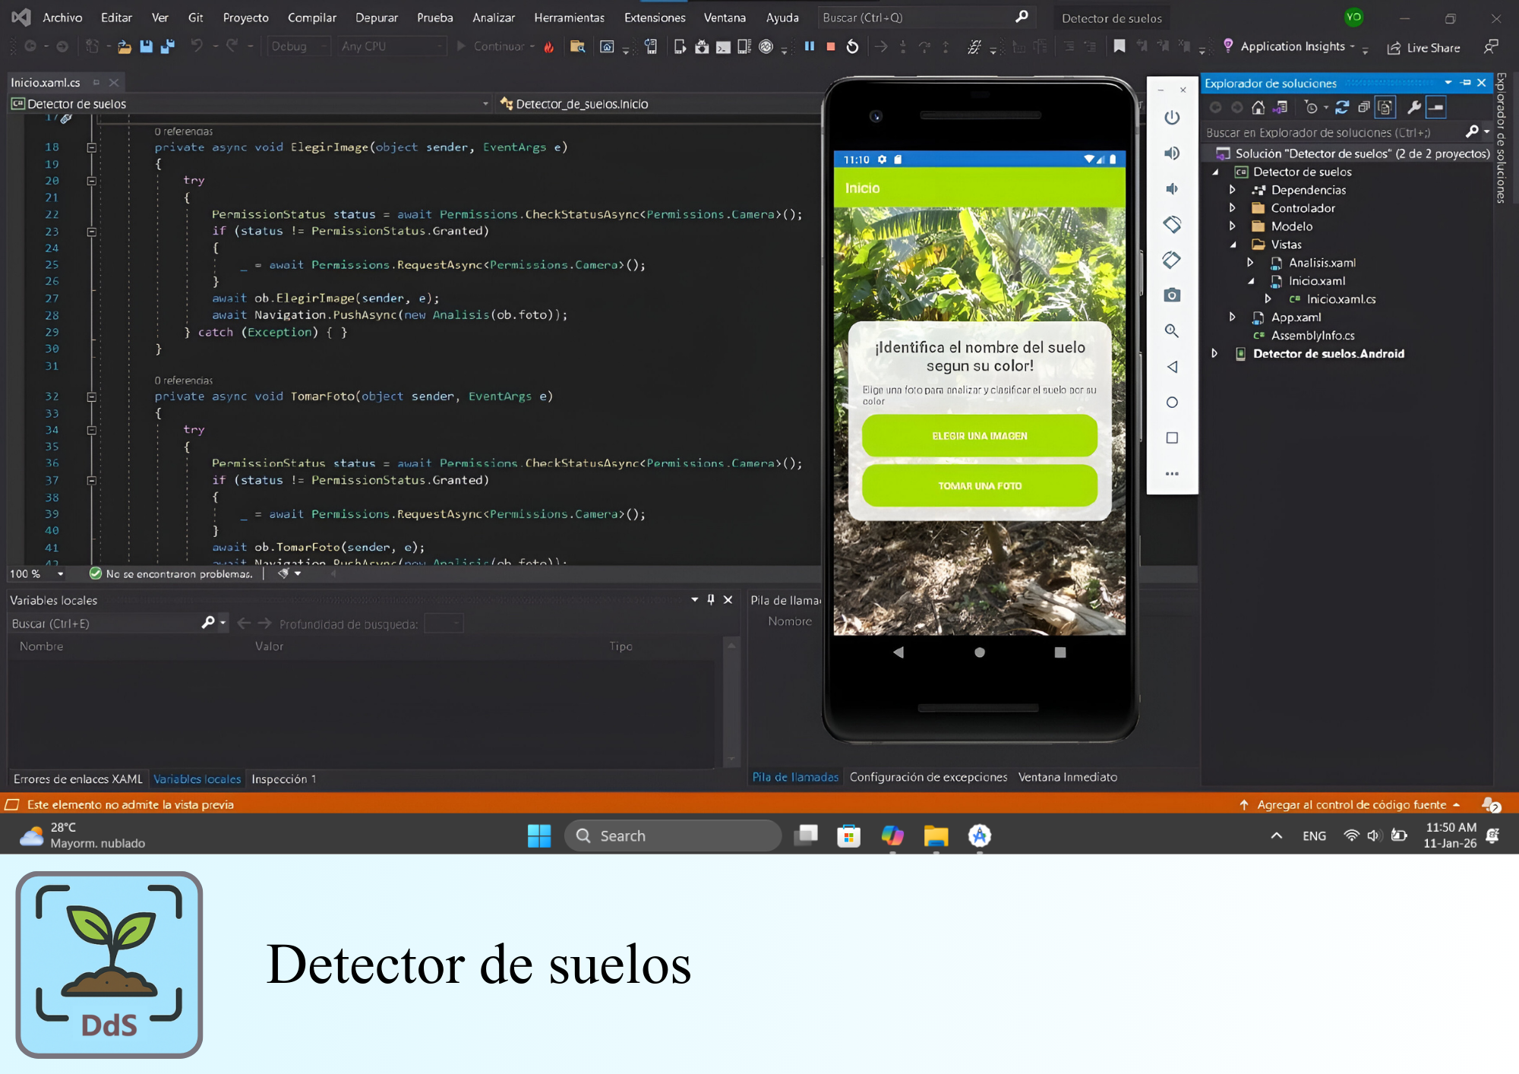
Task: Expand the Controlador folder node
Action: [x=1233, y=208]
